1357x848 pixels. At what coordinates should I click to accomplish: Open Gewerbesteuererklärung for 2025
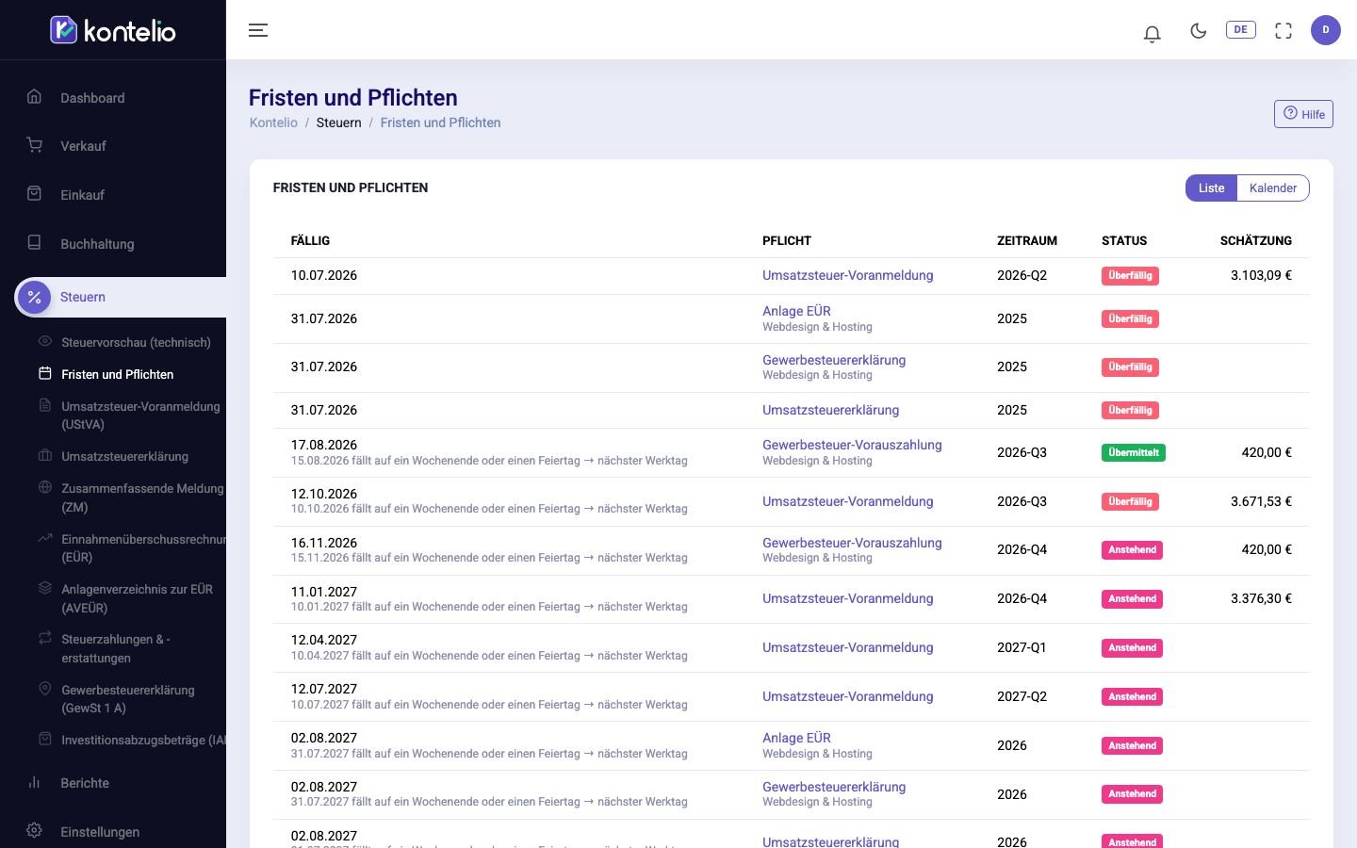pos(834,360)
